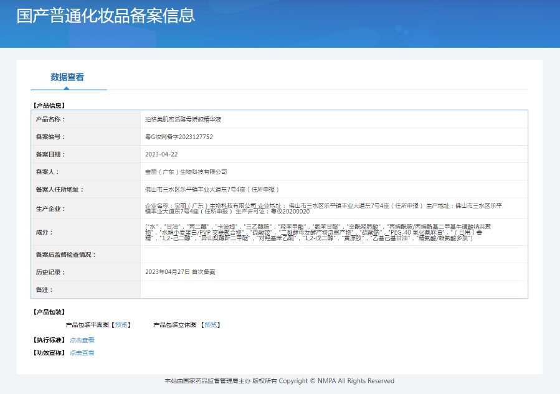Click the company name 宝丽（广东）生物科技有限公司
The width and height of the screenshot is (560, 394).
186,172
